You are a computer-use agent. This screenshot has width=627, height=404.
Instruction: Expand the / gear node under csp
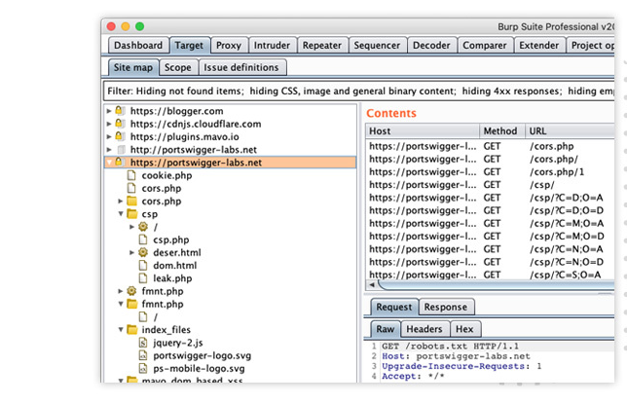(x=132, y=227)
